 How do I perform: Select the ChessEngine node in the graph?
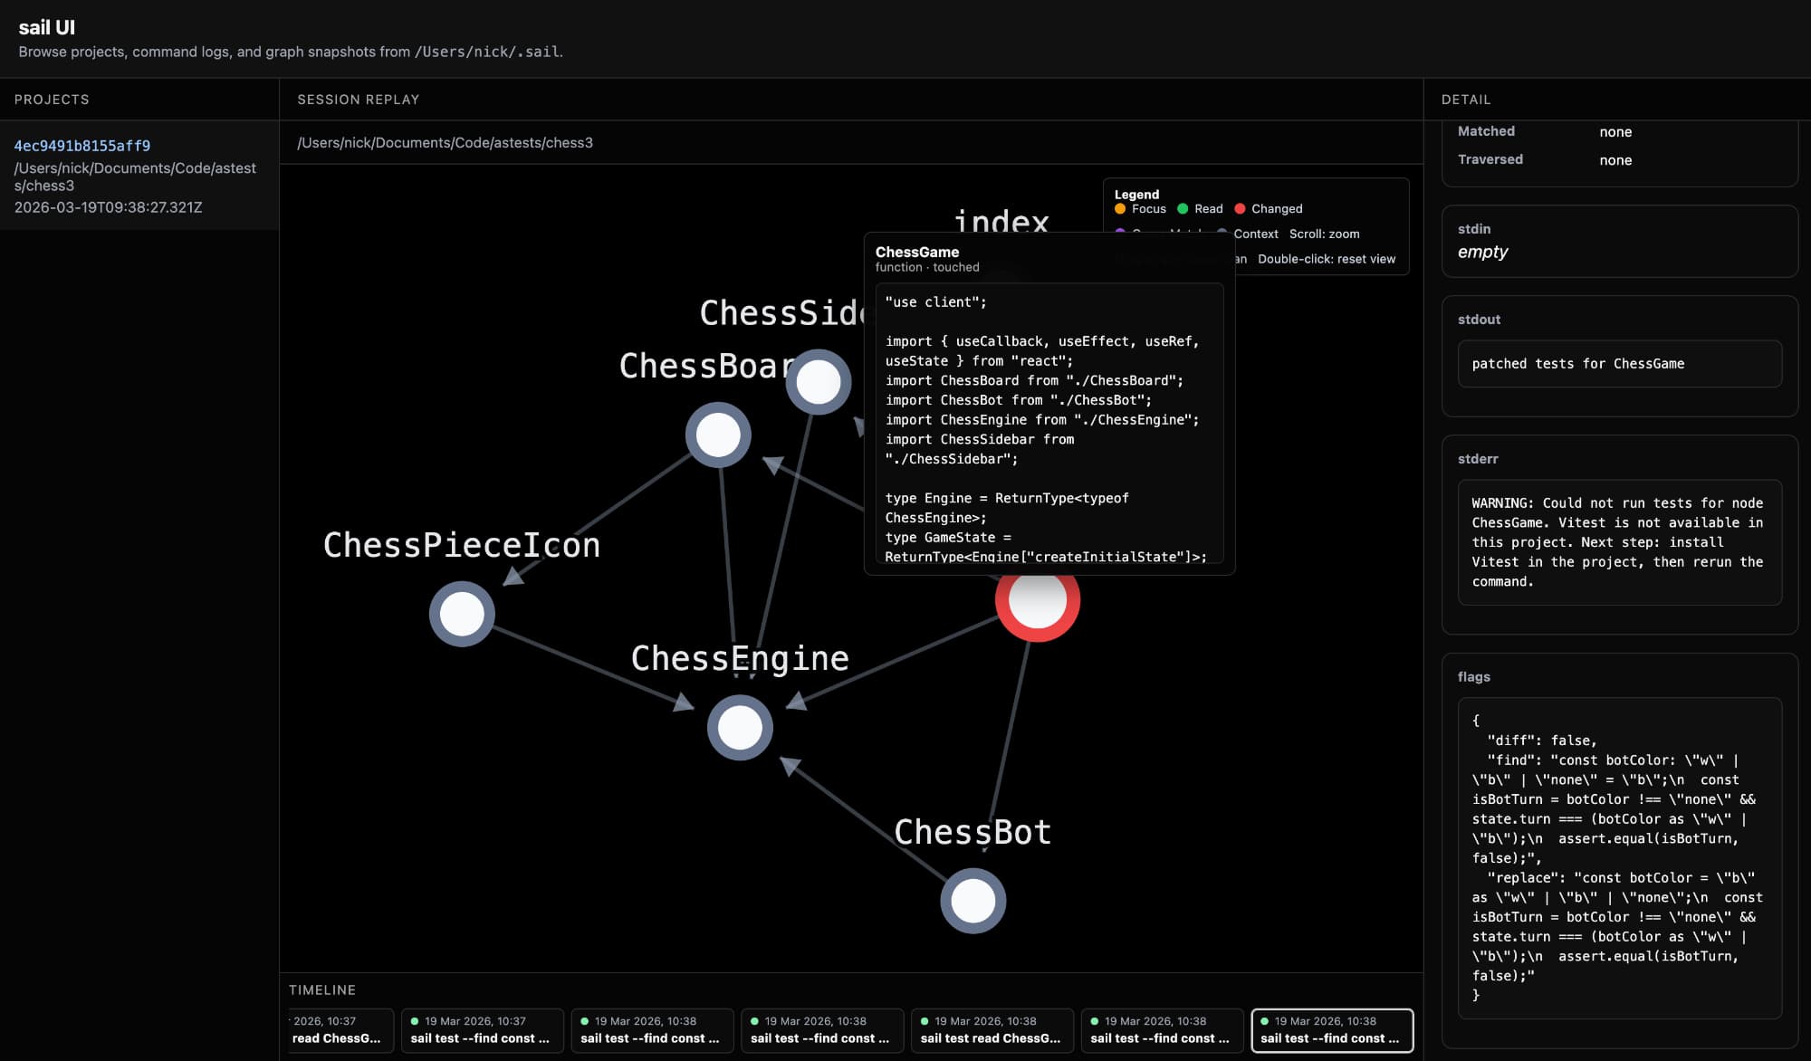pos(741,727)
